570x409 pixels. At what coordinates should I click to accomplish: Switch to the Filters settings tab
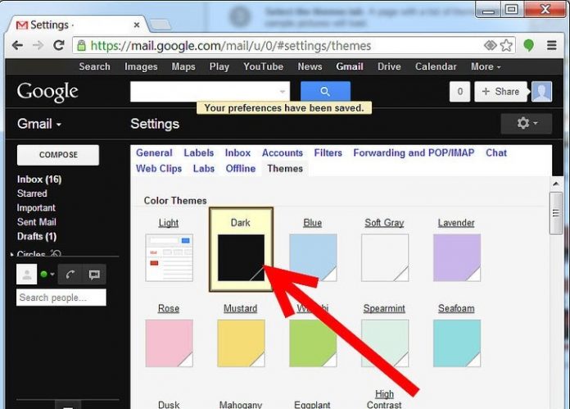(328, 152)
